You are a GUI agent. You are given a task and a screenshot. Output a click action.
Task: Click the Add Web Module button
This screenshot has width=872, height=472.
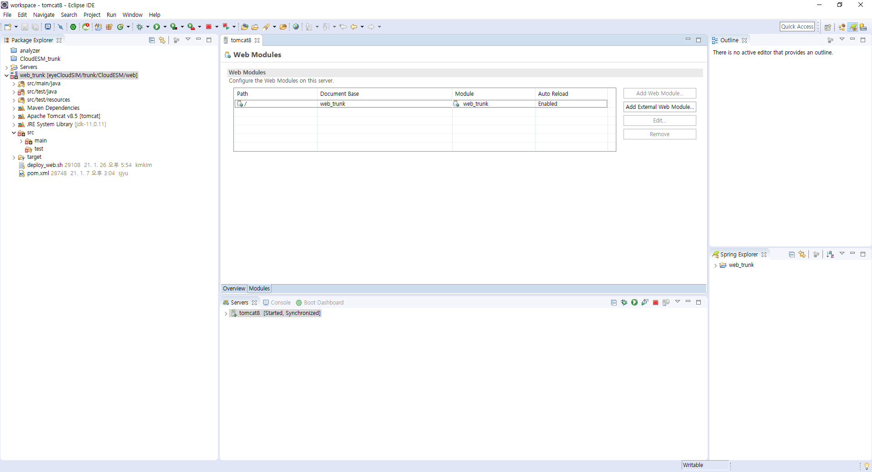coord(659,93)
